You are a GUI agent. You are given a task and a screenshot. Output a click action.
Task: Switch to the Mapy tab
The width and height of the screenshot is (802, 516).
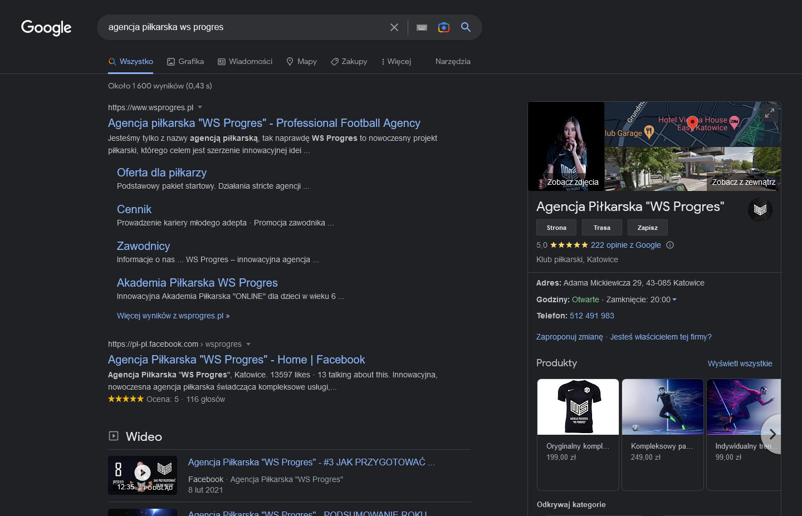pyautogui.click(x=301, y=61)
